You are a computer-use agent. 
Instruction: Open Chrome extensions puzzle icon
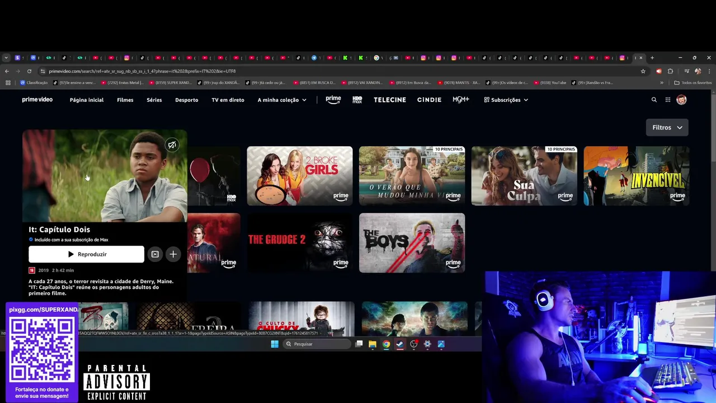(670, 71)
